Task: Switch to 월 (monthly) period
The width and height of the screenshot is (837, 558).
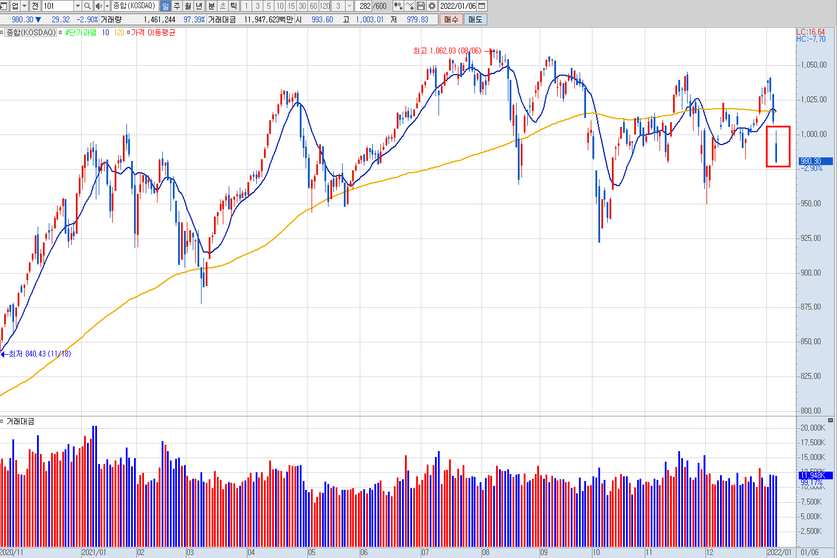Action: click(188, 6)
